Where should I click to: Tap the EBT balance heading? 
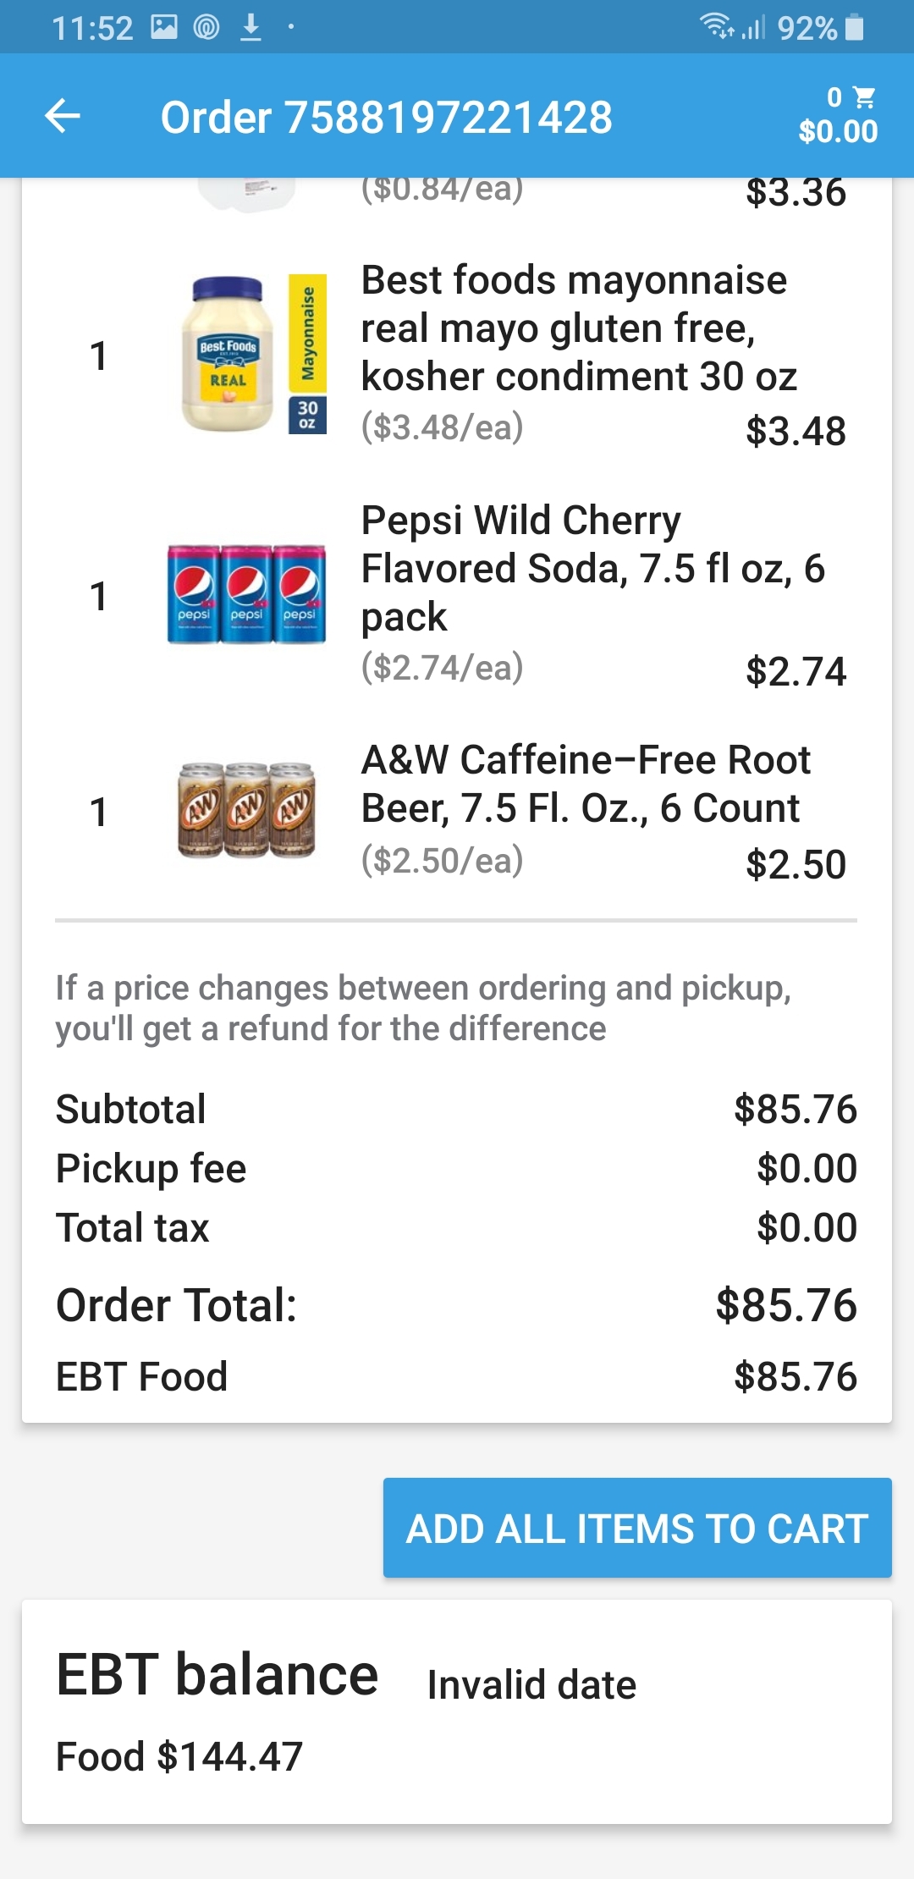pyautogui.click(x=217, y=1675)
